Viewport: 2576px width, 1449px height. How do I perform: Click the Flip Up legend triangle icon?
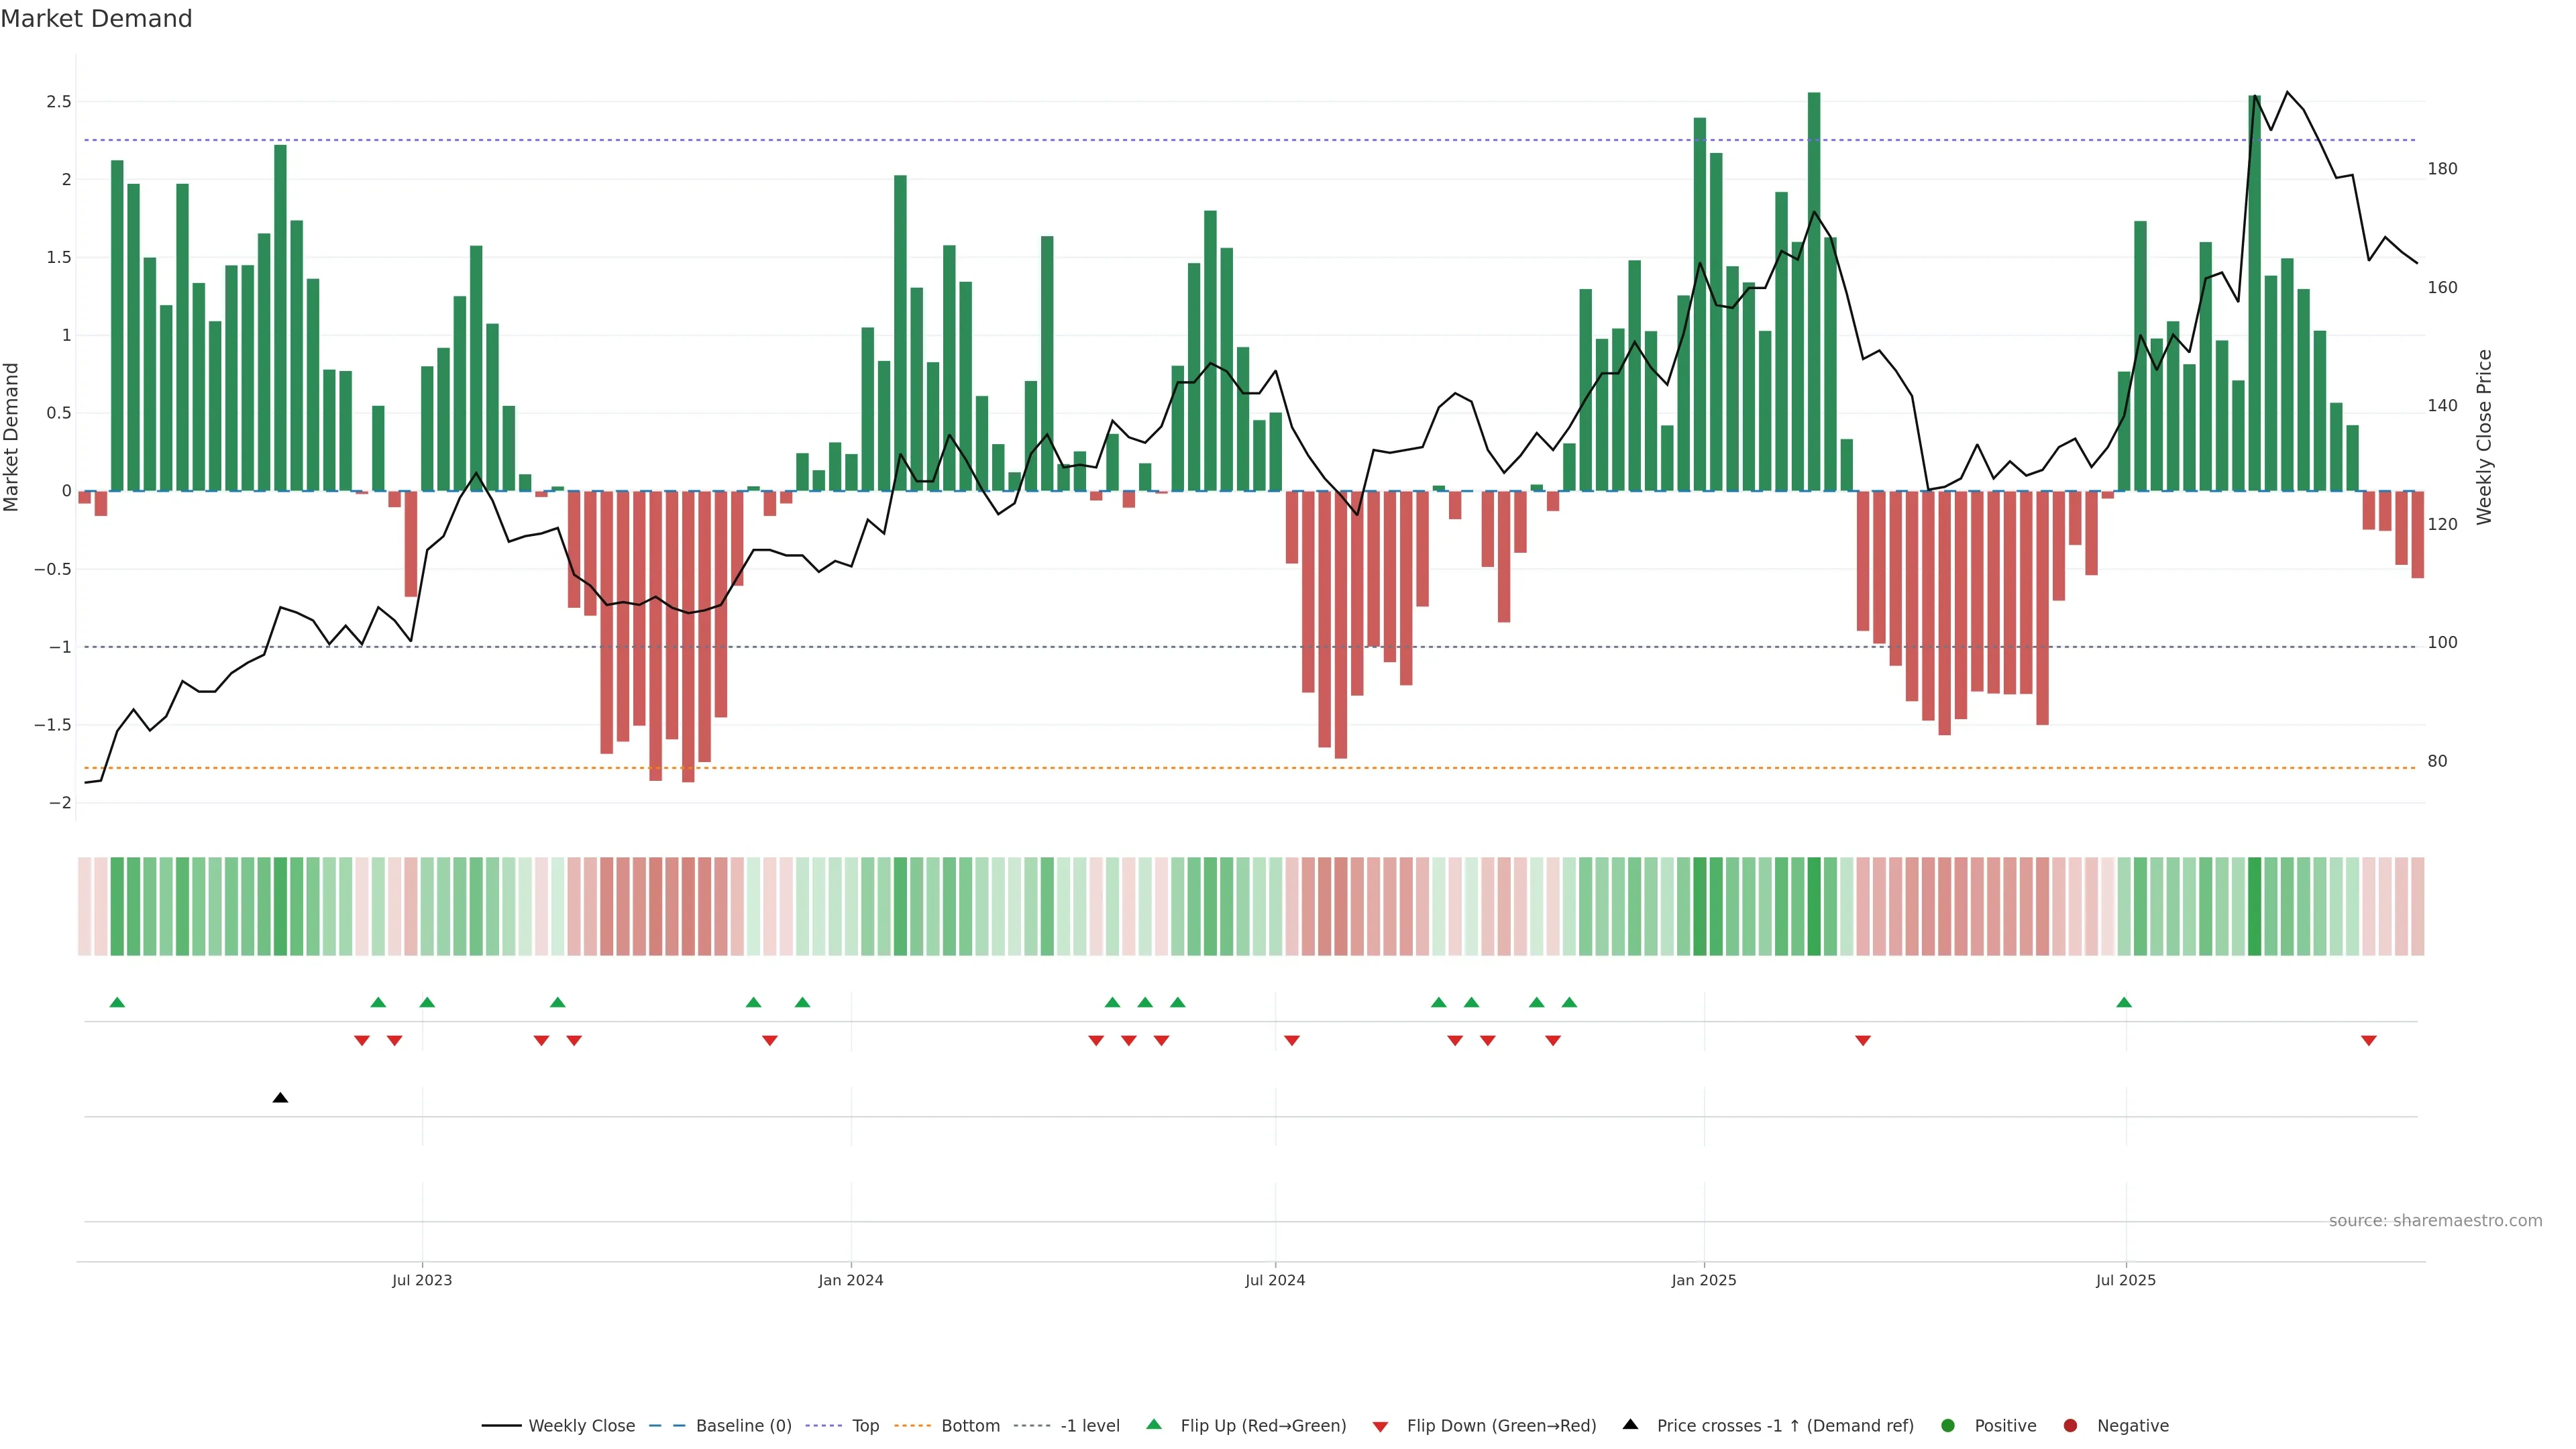tap(1153, 1425)
